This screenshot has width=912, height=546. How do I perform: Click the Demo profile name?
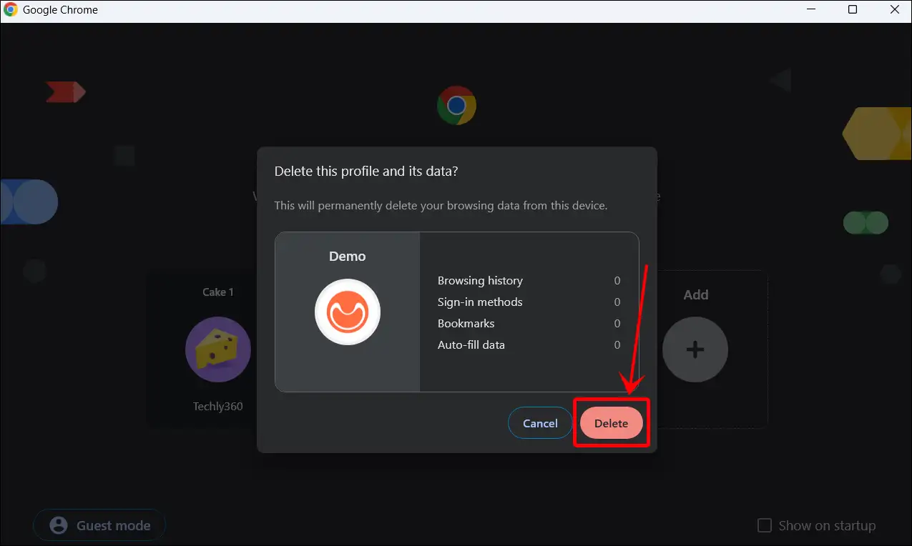[x=348, y=256]
